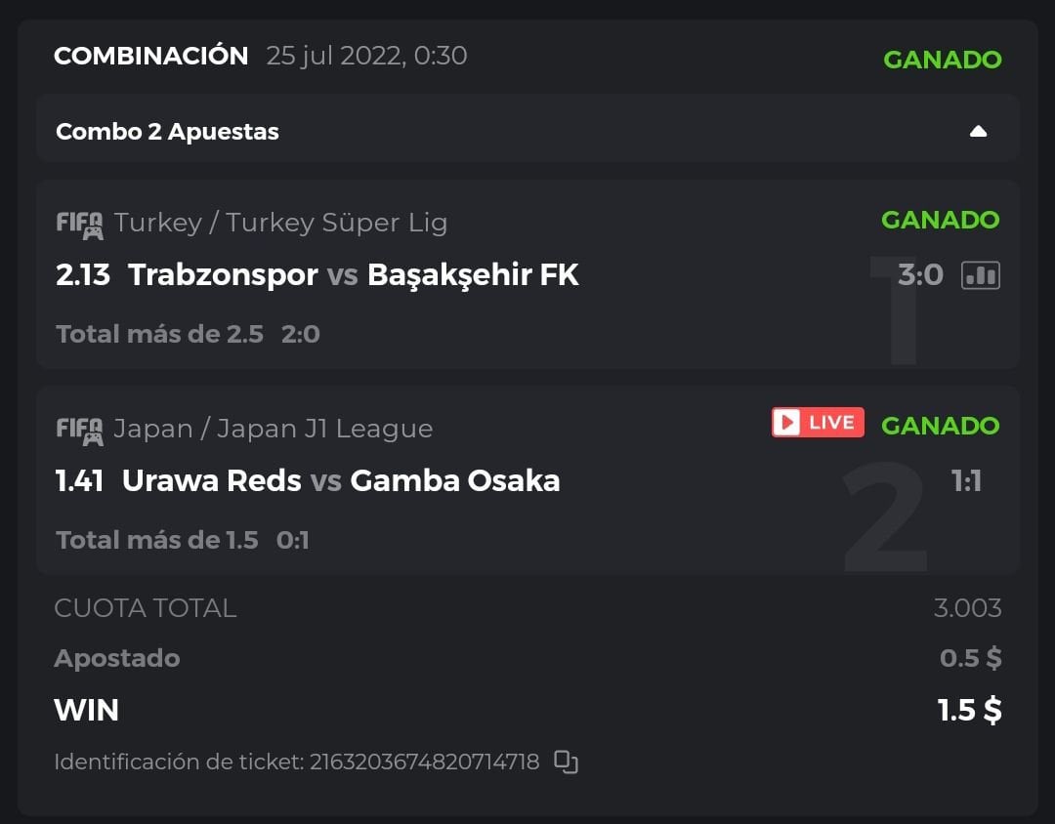Open the Urawa Reds vs Gamba Osaka match

coord(340,480)
